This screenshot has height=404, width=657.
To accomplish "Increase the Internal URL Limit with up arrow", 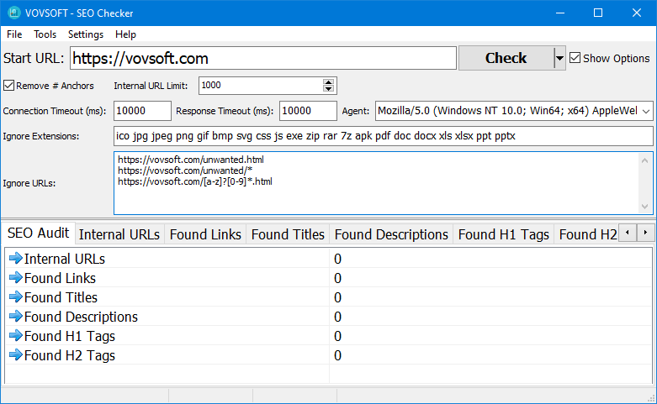I will pos(328,81).
